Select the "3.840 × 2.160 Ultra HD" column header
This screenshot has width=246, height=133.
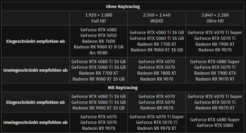[x=215, y=18]
